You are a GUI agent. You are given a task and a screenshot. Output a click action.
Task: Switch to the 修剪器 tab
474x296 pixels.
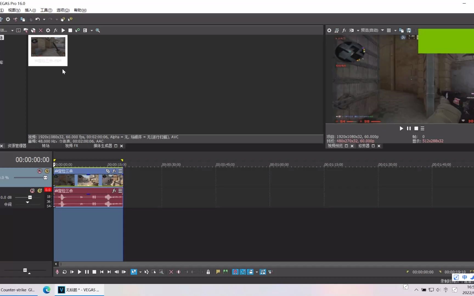tap(364, 146)
